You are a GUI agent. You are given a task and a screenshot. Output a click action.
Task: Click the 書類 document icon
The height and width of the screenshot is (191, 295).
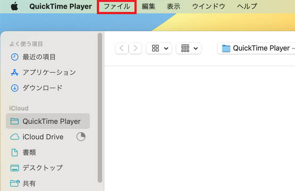pyautogui.click(x=14, y=152)
